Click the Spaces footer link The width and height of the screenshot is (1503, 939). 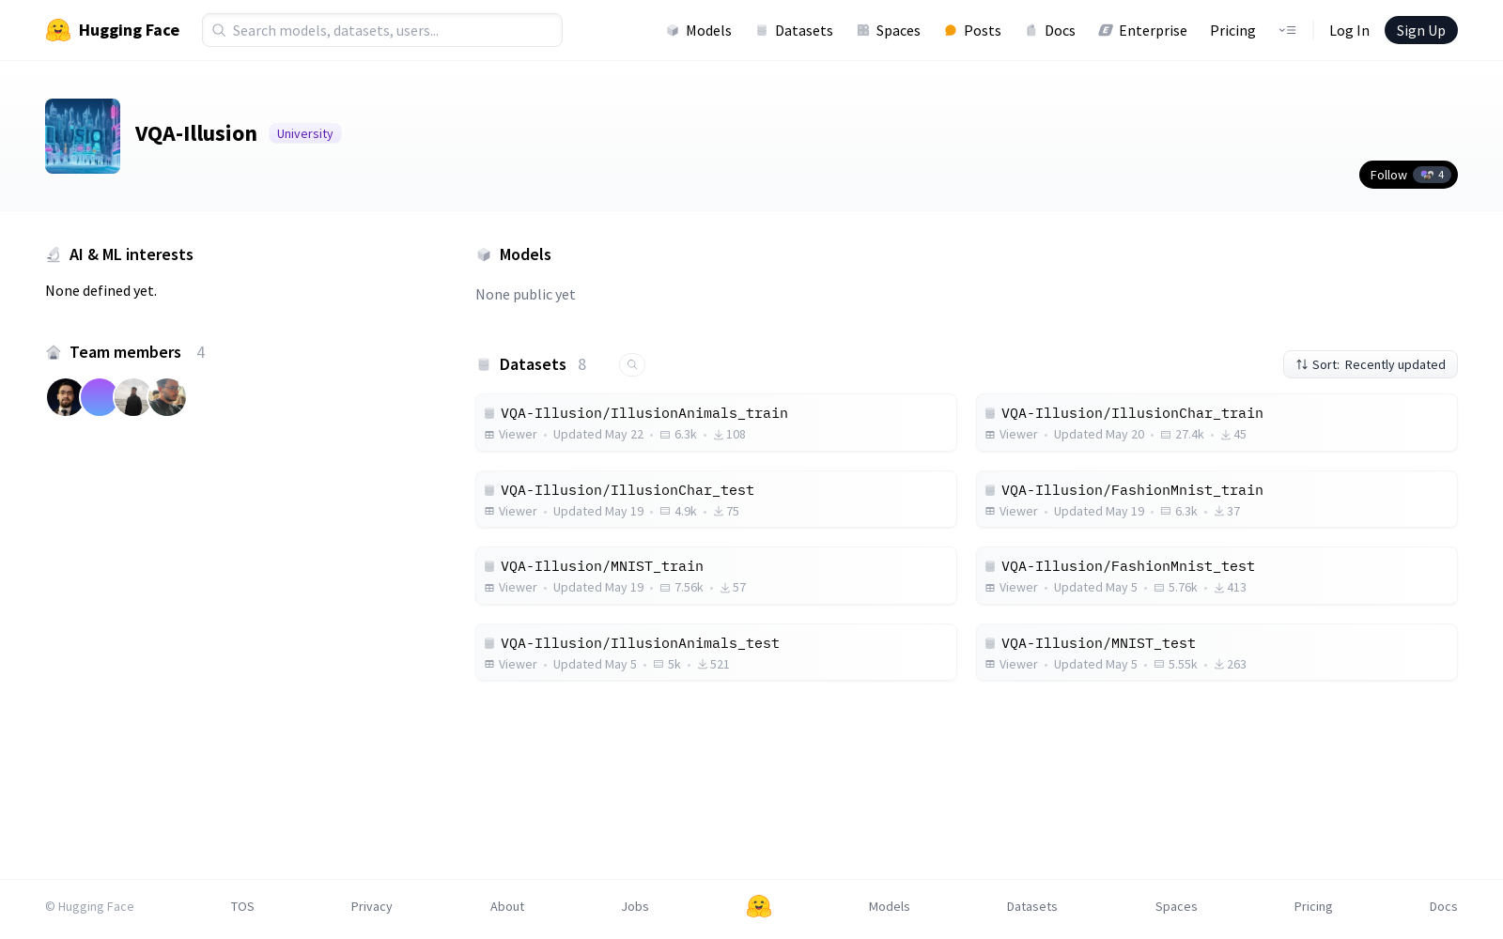coord(1176,906)
